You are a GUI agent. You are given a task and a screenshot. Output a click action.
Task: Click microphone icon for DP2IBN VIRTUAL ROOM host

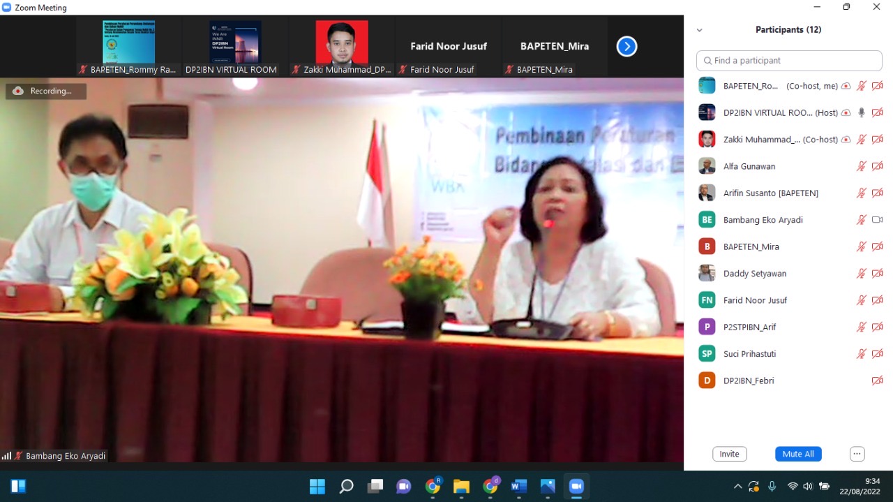pos(862,112)
